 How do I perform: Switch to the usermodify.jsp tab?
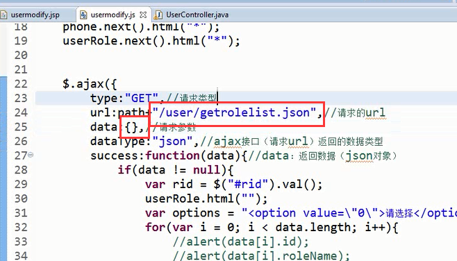pos(35,15)
